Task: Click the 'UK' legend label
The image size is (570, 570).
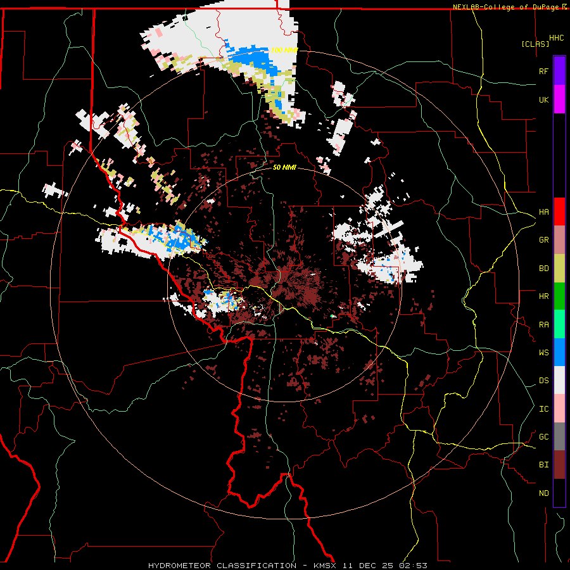Action: point(543,99)
